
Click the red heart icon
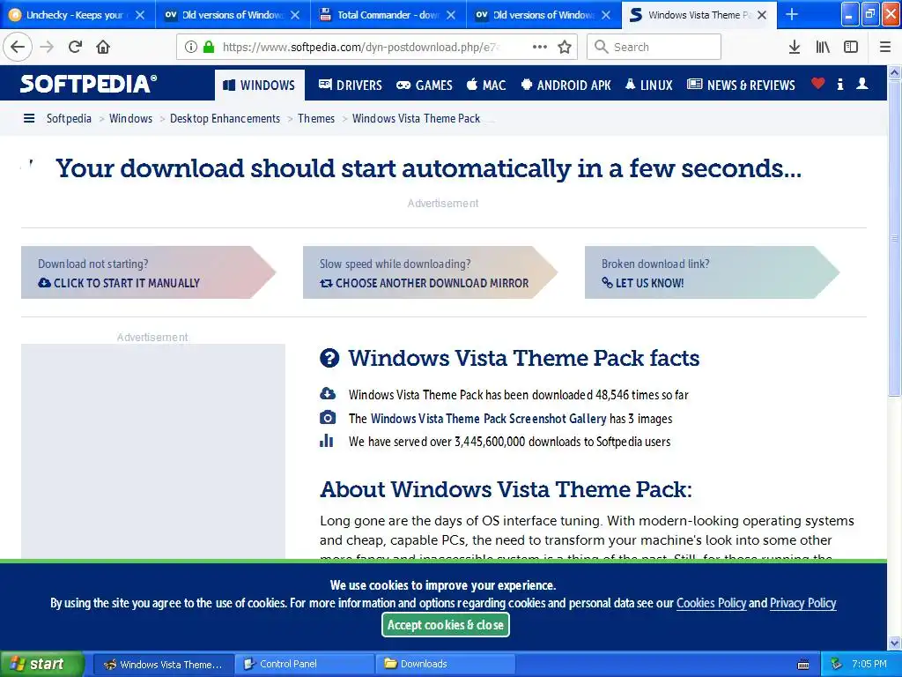point(818,84)
